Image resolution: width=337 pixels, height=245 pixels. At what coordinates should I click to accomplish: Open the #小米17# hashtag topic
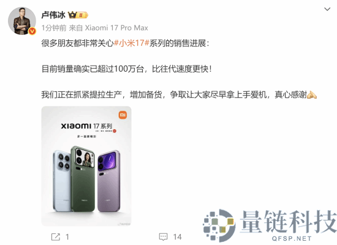pyautogui.click(x=132, y=43)
